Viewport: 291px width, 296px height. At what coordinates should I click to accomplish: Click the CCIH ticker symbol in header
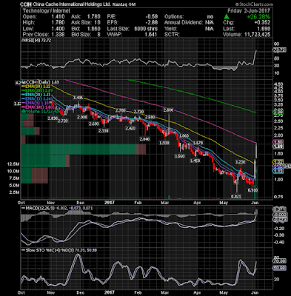pyautogui.click(x=25, y=4)
